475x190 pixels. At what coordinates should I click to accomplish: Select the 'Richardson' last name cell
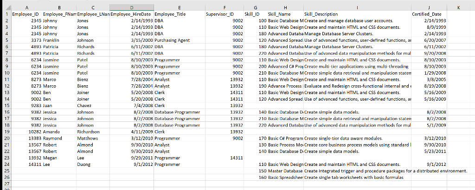93,132
